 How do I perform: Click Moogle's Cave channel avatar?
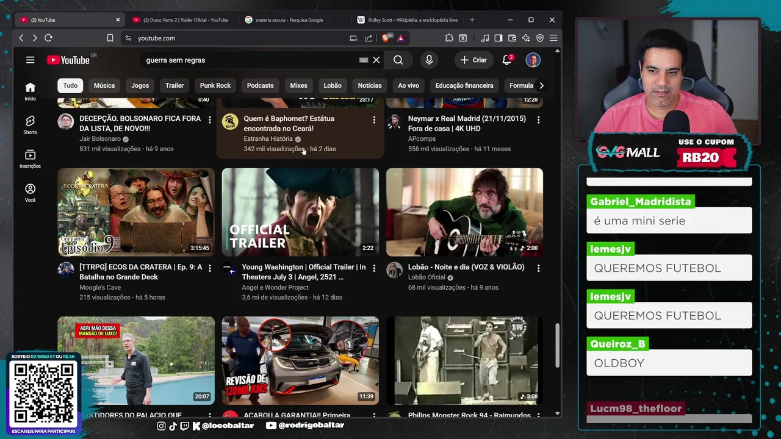click(66, 269)
